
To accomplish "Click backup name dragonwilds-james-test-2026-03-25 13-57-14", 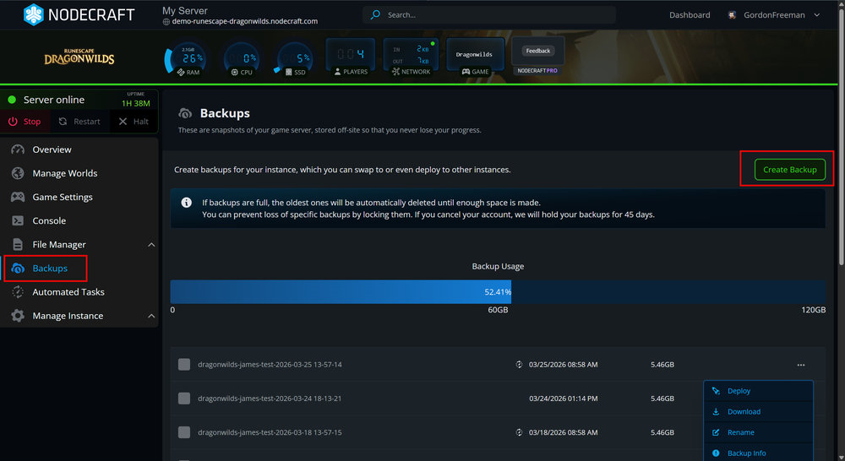I will (270, 365).
